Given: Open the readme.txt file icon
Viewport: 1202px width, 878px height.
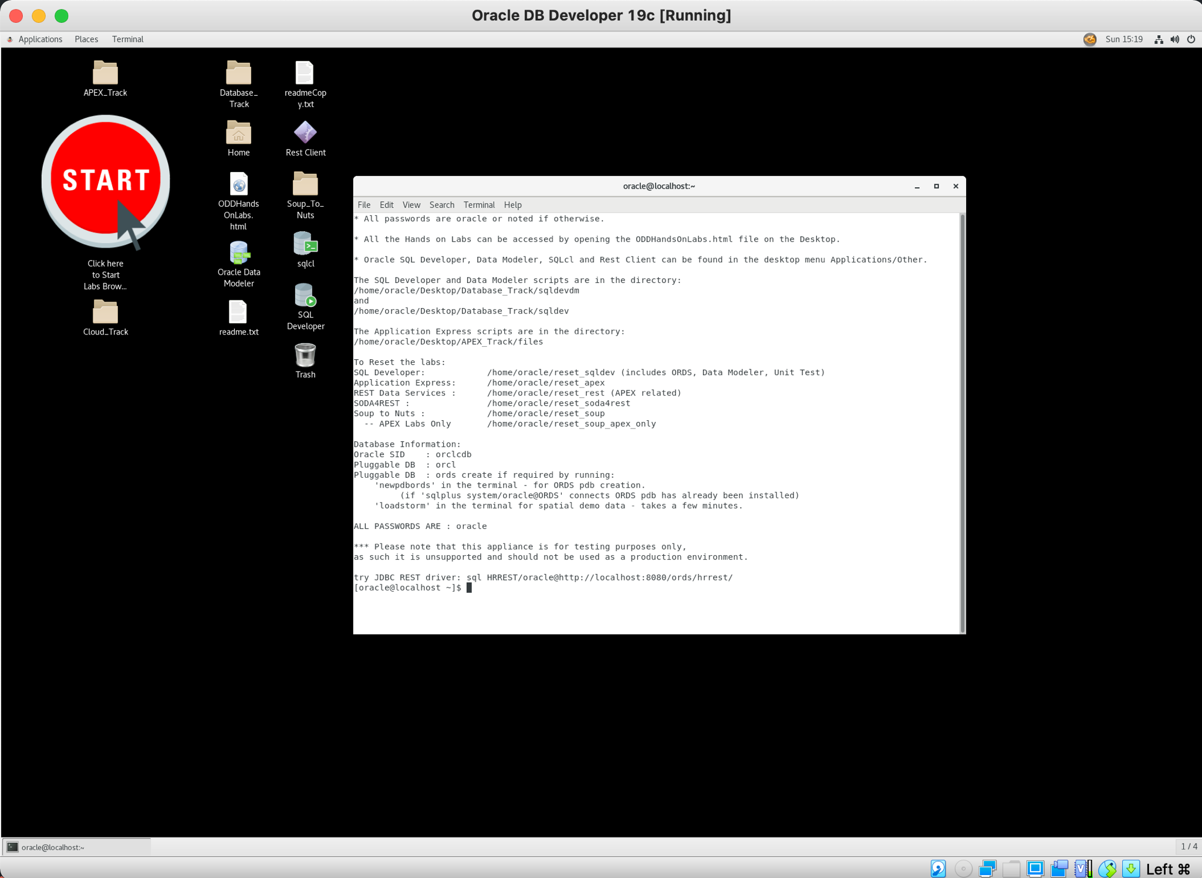Looking at the screenshot, I should [x=238, y=318].
